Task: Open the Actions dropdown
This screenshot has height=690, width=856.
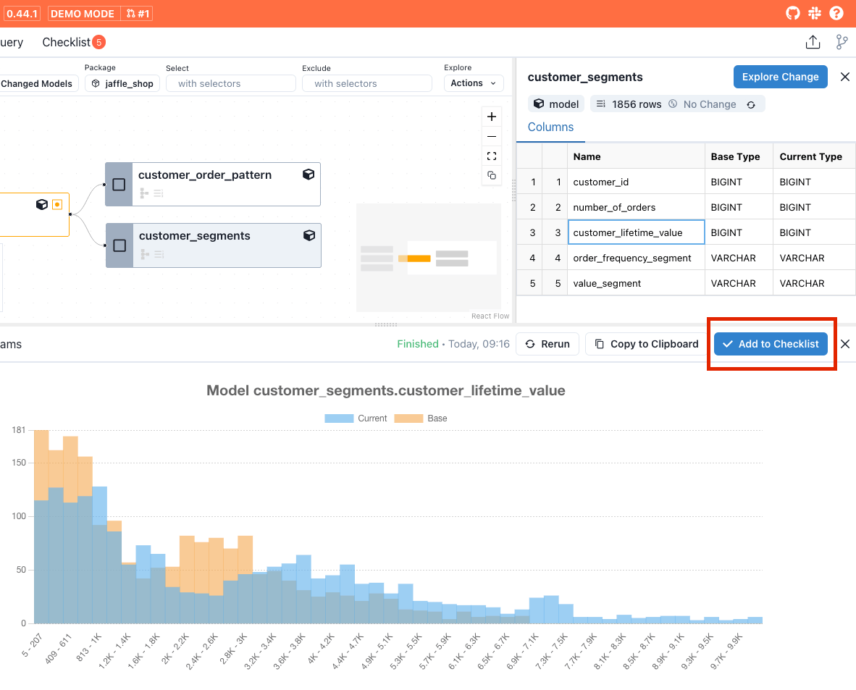Action: [474, 83]
